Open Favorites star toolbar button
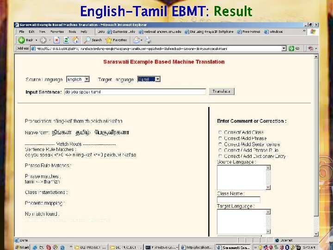The width and height of the screenshot is (333, 250). click(x=116, y=40)
